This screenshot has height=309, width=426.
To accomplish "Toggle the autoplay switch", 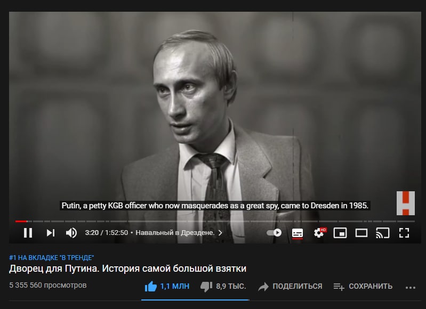I will click(274, 233).
